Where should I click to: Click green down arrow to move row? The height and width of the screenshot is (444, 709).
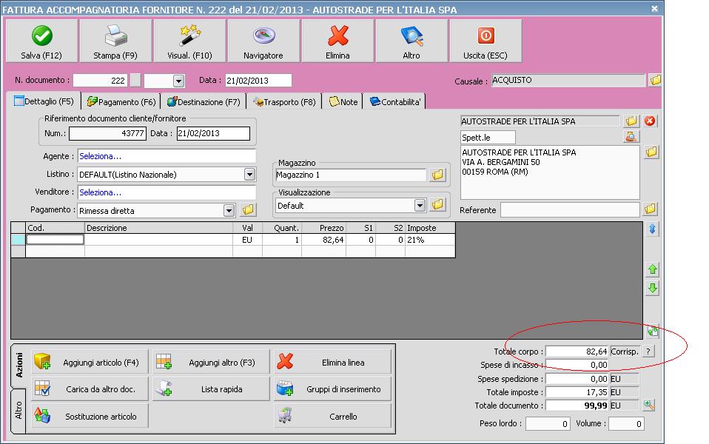pos(652,289)
